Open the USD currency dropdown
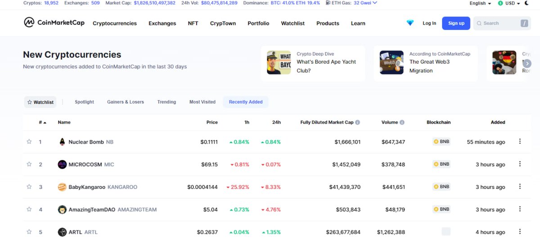The image size is (540, 241). 509,3
